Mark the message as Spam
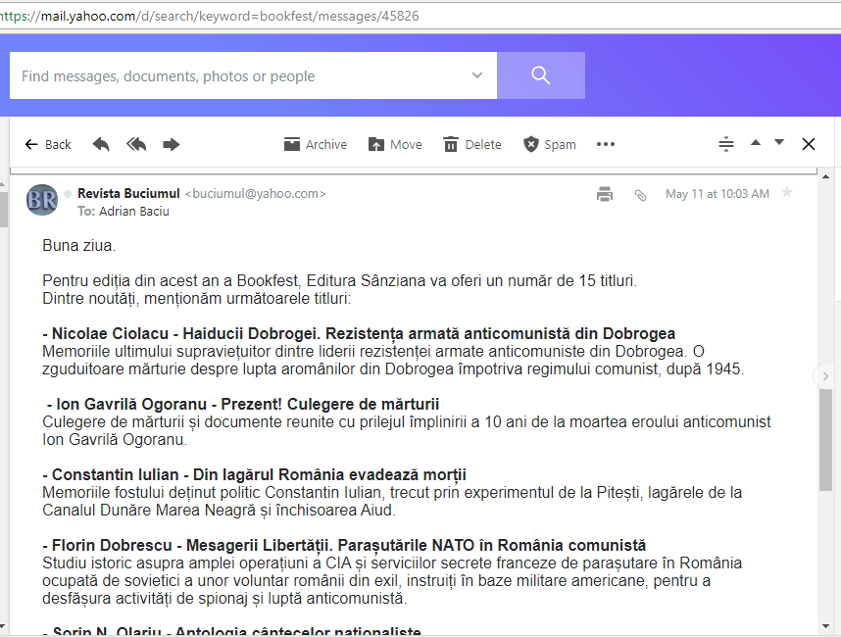841x637 pixels. [x=549, y=144]
